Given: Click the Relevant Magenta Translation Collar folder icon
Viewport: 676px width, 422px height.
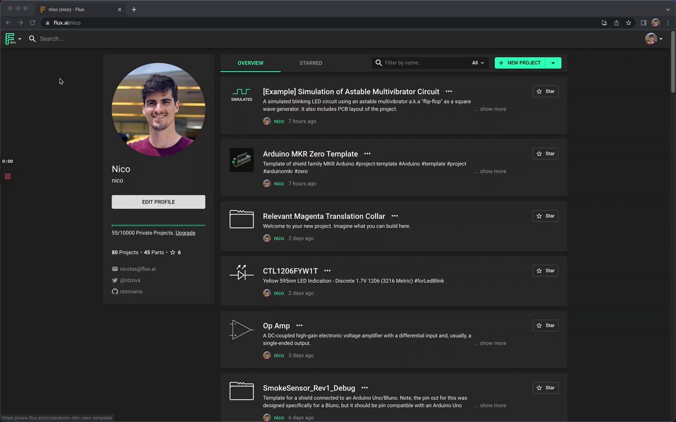Looking at the screenshot, I should (x=241, y=219).
